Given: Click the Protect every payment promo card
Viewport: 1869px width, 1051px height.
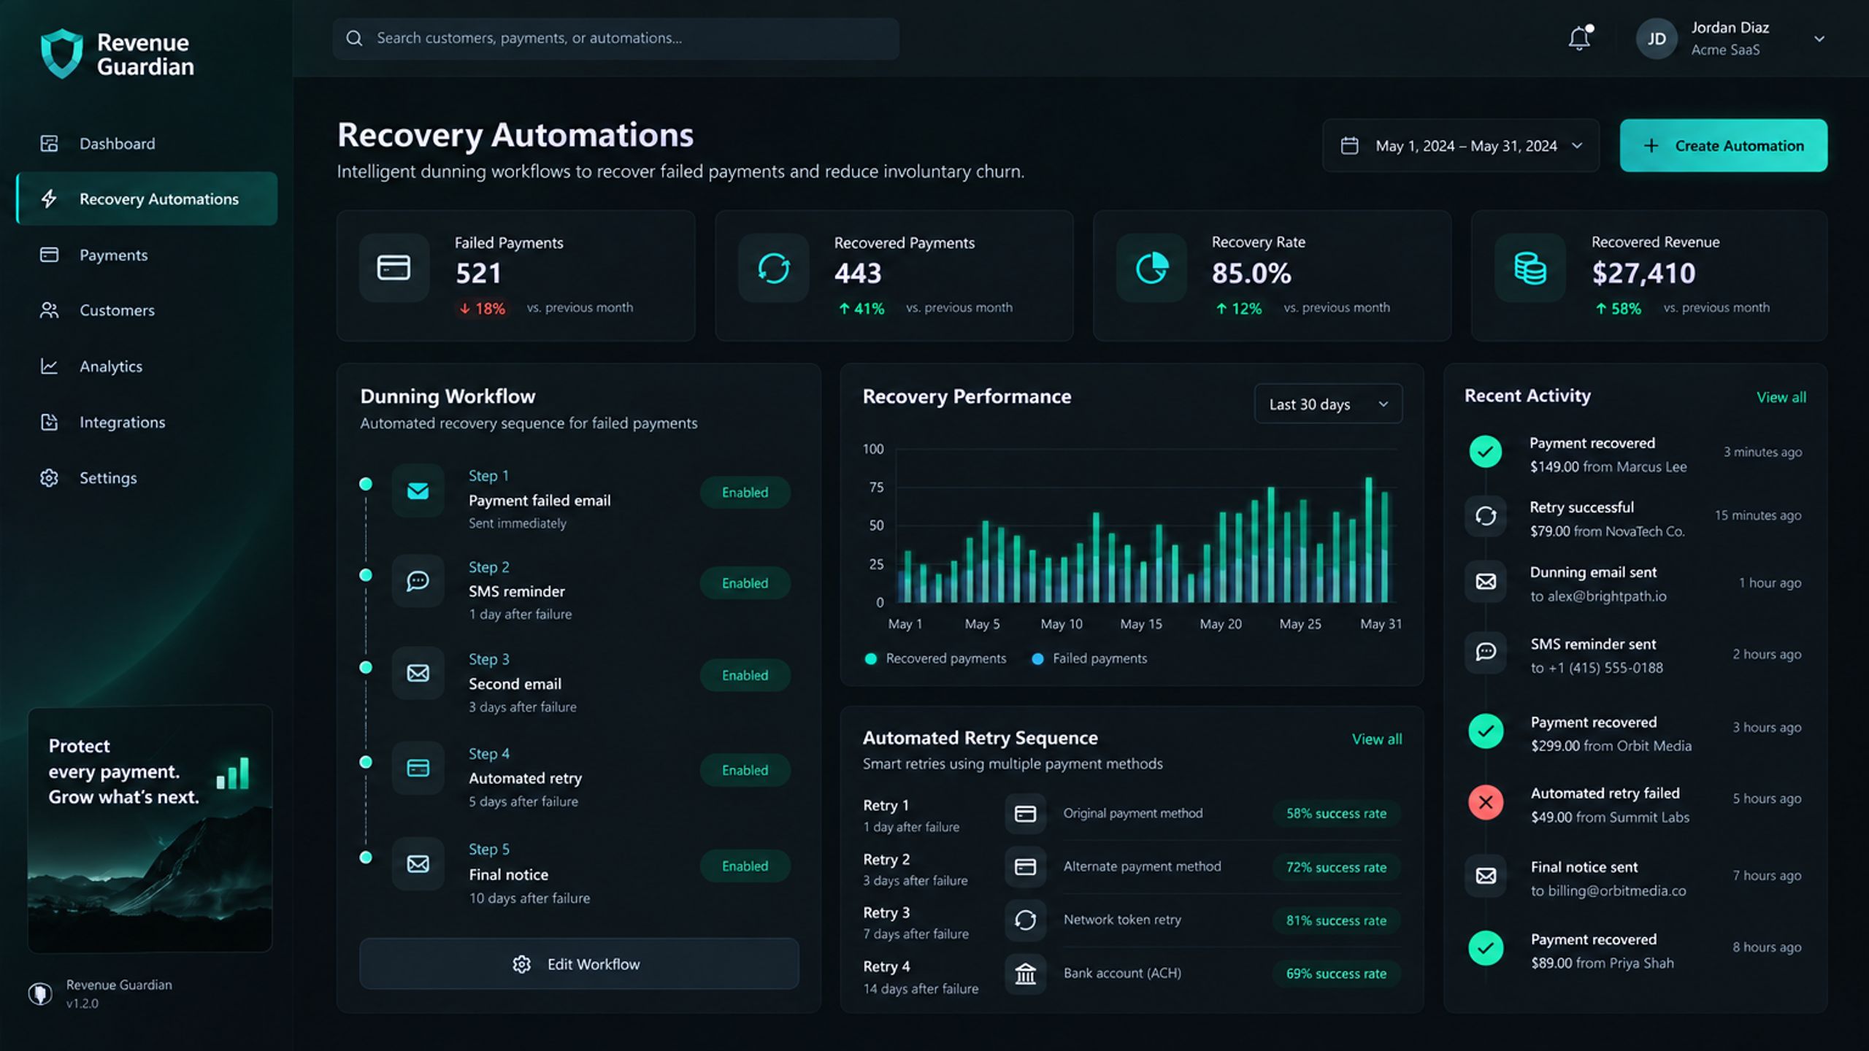Looking at the screenshot, I should [x=150, y=828].
